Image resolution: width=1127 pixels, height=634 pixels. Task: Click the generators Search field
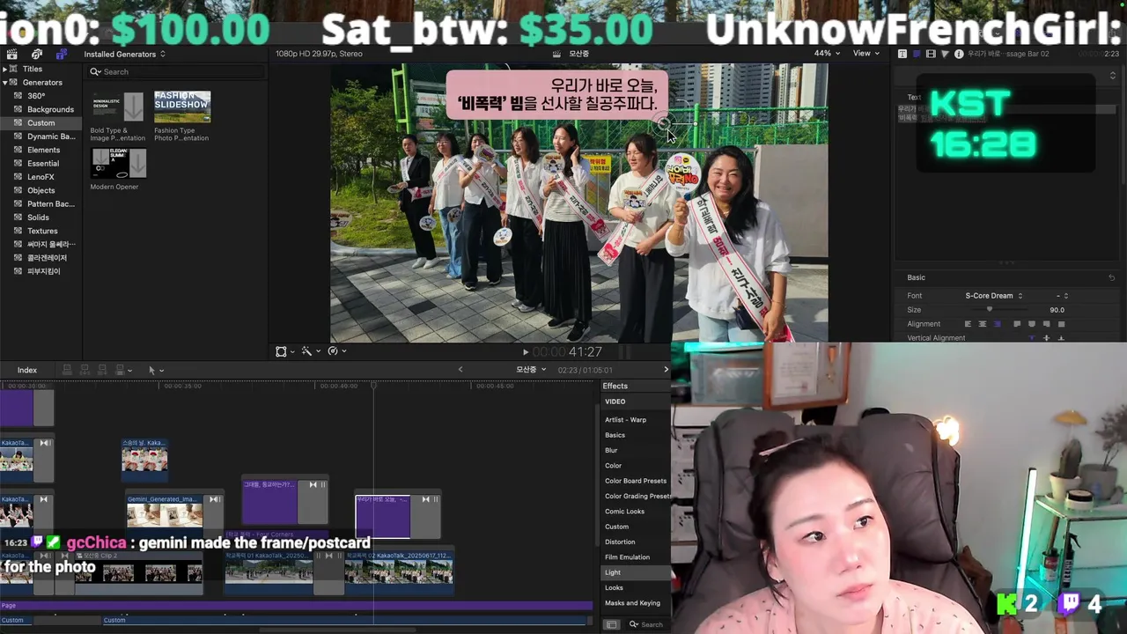coord(176,71)
